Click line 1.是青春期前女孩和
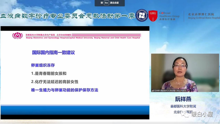220x124 pixels. [x=49, y=73]
